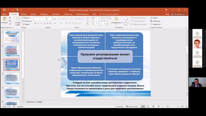The height and width of the screenshot is (116, 206).
Task: Align text right in paragraph group
Action: pyautogui.click(x=73, y=23)
